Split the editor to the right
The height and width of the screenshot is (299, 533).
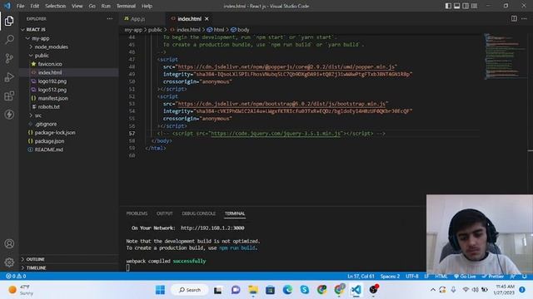pos(514,18)
